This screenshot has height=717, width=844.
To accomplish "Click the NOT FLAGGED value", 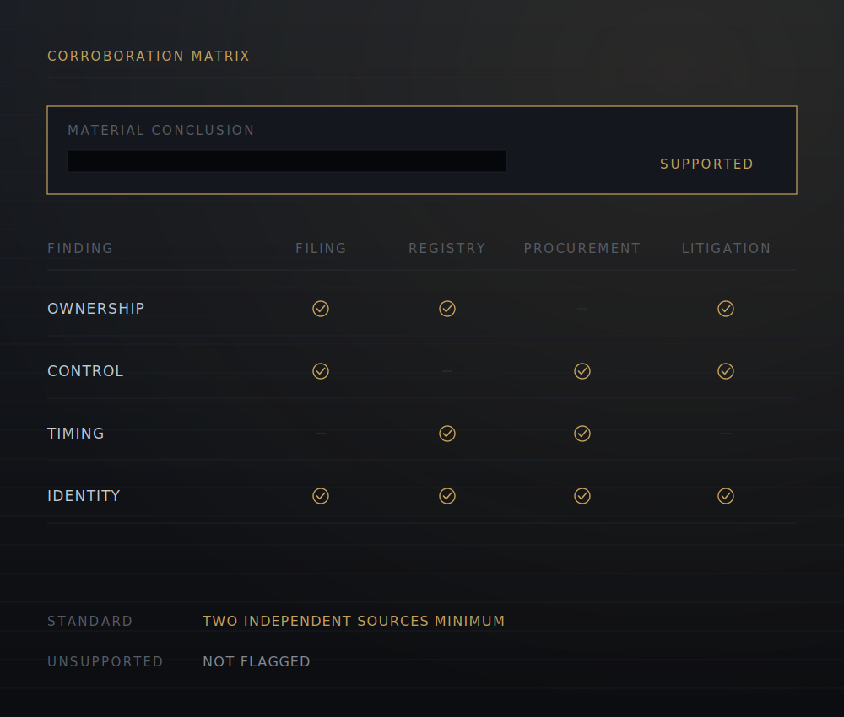I will 257,661.
